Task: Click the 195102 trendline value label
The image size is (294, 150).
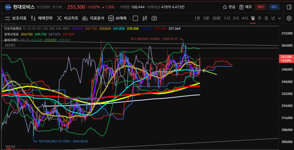Action: [10, 147]
